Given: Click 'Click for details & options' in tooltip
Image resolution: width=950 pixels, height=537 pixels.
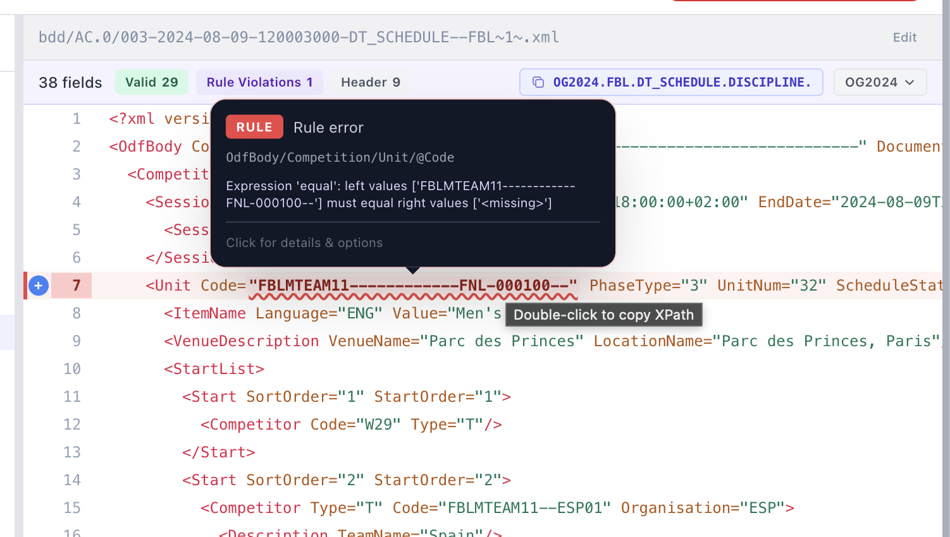Looking at the screenshot, I should 304,243.
